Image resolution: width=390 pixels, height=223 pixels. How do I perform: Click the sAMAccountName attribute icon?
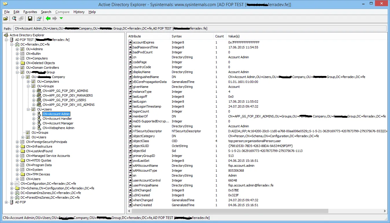click(x=130, y=166)
